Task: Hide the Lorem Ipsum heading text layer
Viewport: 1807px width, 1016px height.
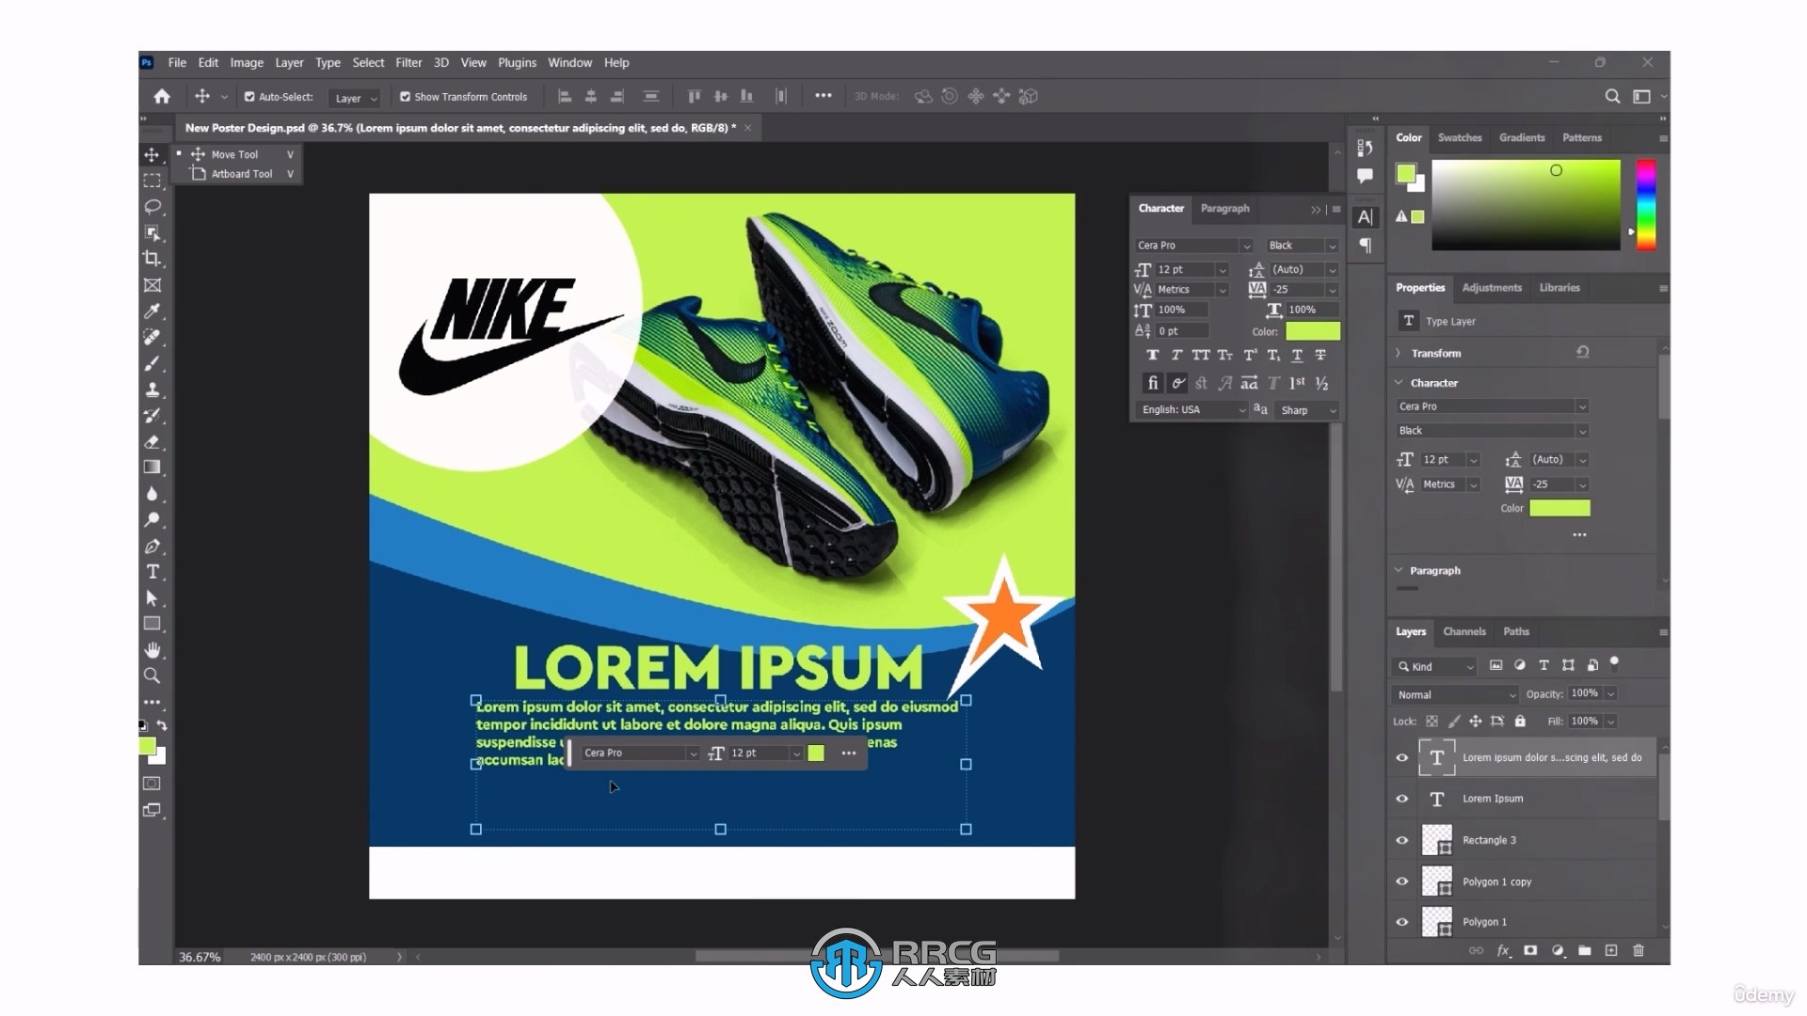Action: [1402, 799]
